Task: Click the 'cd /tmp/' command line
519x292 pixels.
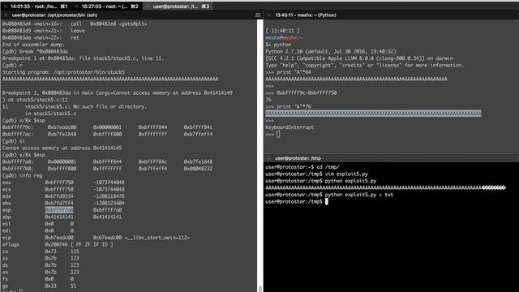Action: tap(302, 167)
